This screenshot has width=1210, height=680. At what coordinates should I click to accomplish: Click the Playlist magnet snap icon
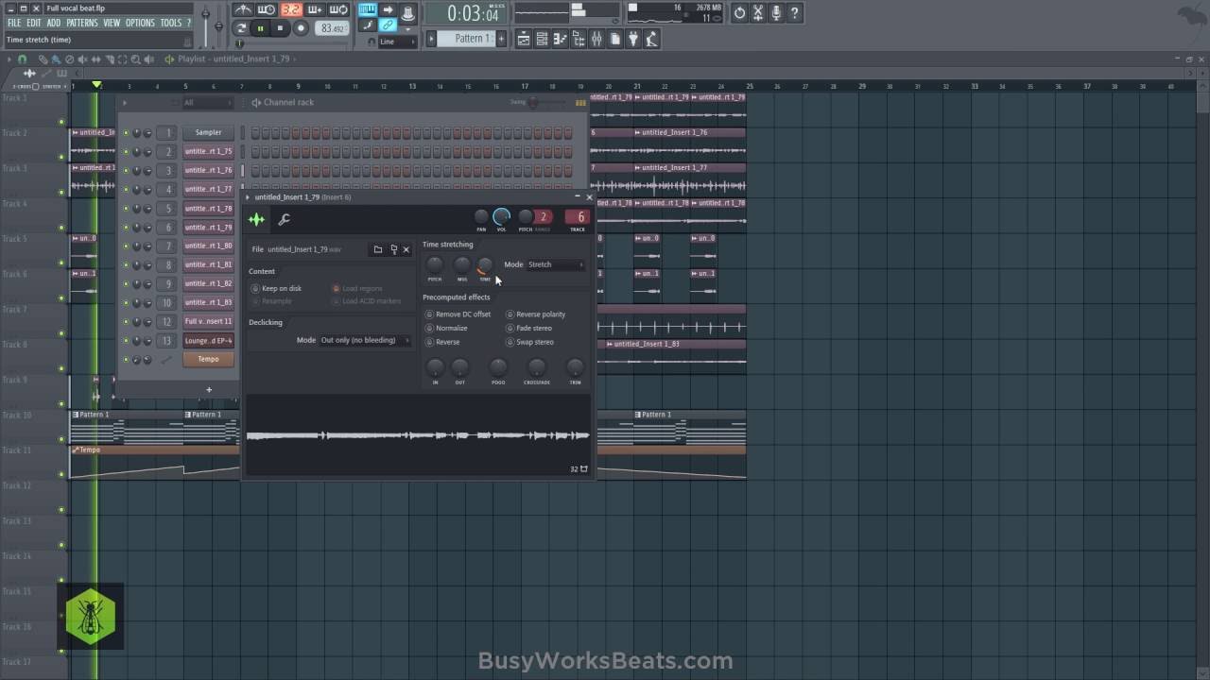point(23,59)
